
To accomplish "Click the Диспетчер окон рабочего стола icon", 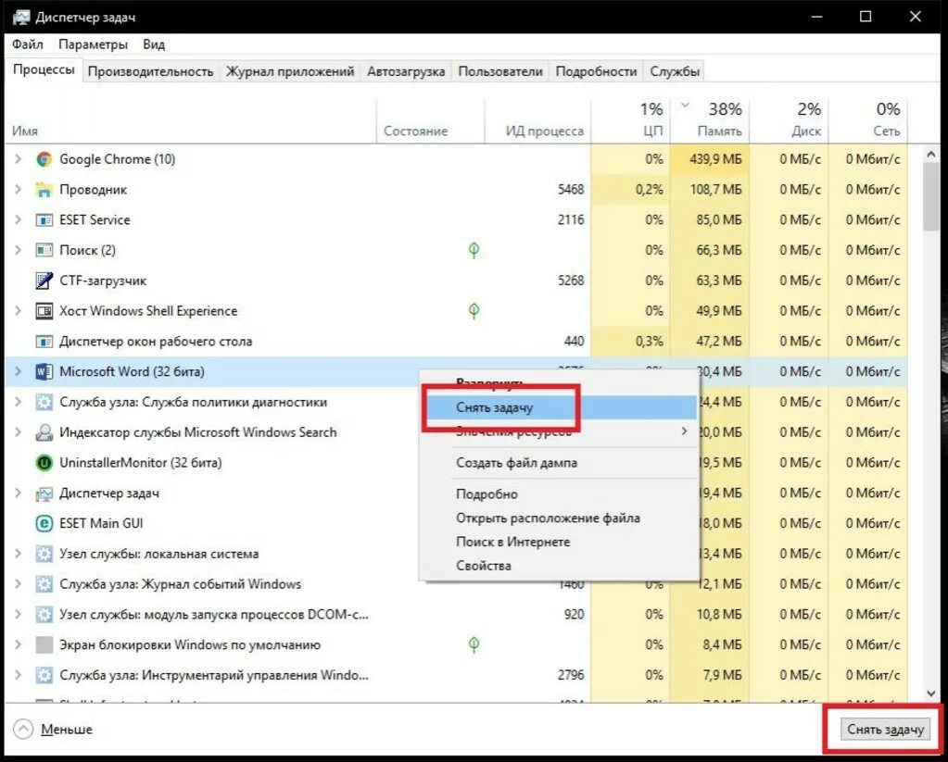I will [x=44, y=342].
